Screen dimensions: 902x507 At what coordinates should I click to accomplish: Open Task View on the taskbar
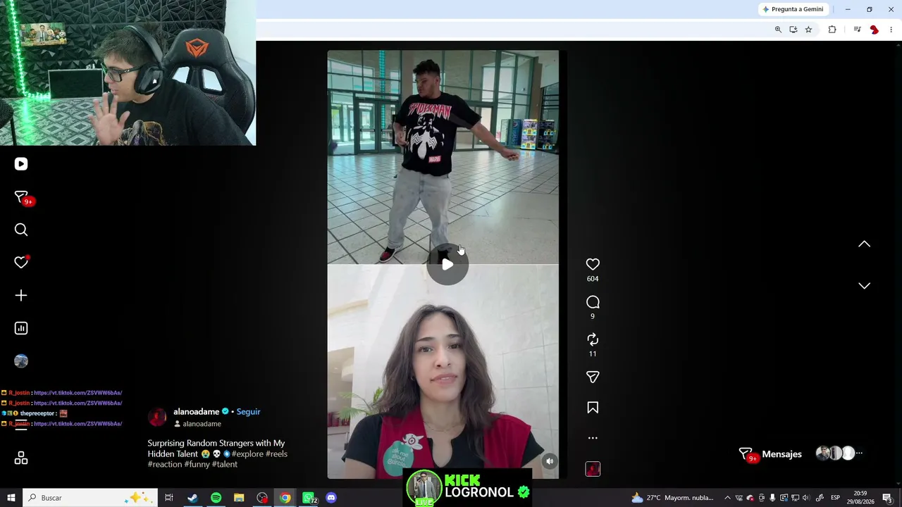tap(169, 498)
